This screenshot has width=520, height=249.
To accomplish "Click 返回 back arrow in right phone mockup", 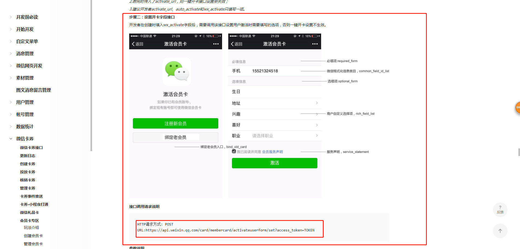I will (x=237, y=44).
